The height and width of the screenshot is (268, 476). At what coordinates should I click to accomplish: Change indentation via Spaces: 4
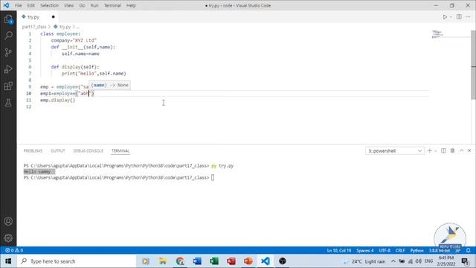(x=365, y=250)
